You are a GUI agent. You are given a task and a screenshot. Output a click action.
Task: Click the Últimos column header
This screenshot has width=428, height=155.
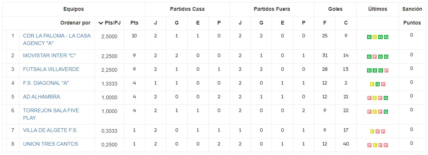378,9
